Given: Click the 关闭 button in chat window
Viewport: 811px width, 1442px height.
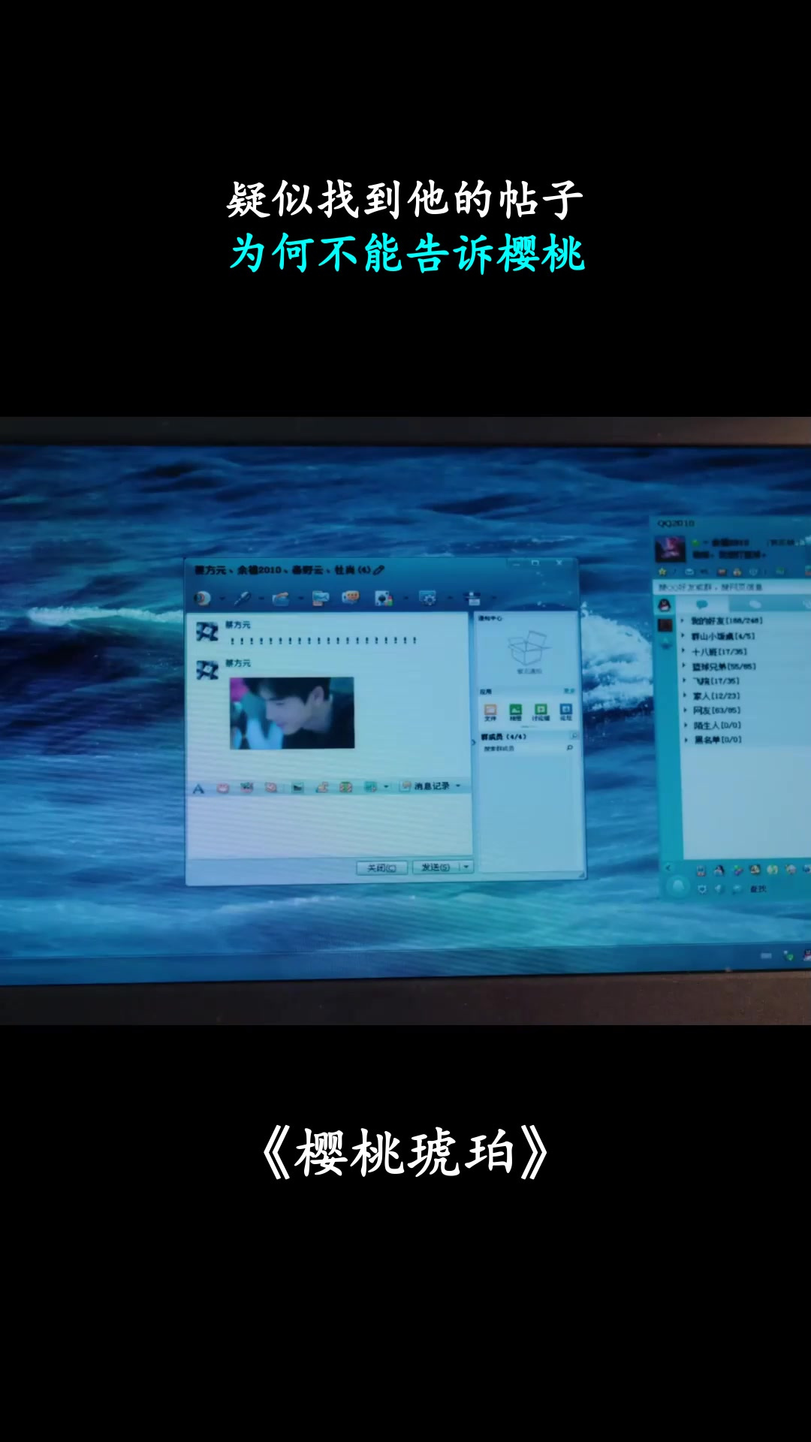Looking at the screenshot, I should pyautogui.click(x=381, y=868).
